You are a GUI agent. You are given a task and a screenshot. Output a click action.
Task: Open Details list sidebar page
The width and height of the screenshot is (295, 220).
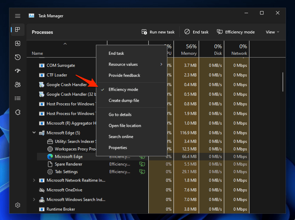tap(18, 98)
